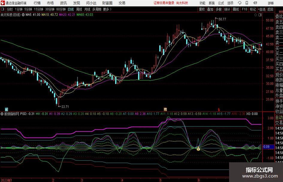
Task: Click the 50.77 high price label
Action: [222, 19]
